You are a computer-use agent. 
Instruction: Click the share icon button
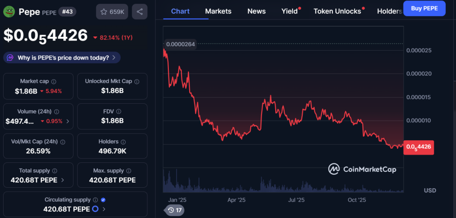(140, 12)
